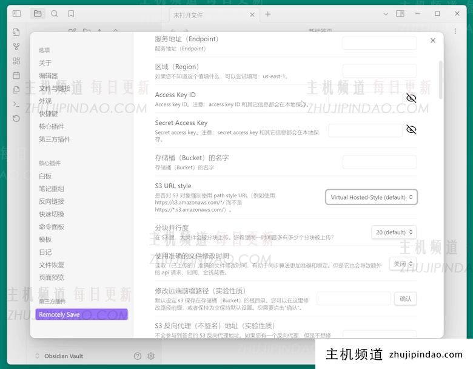Focus the 区域 Region input field
The image size is (473, 369).
[380, 71]
